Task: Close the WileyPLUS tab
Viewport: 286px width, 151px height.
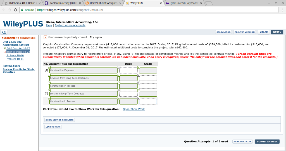Action: pos(161,3)
